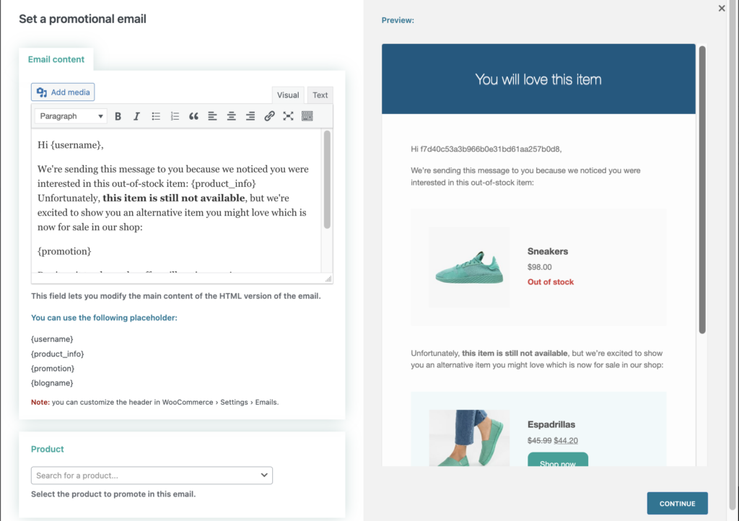This screenshot has height=521, width=739.
Task: Show the toolbar toggle (kitchen sink)
Action: 307,116
